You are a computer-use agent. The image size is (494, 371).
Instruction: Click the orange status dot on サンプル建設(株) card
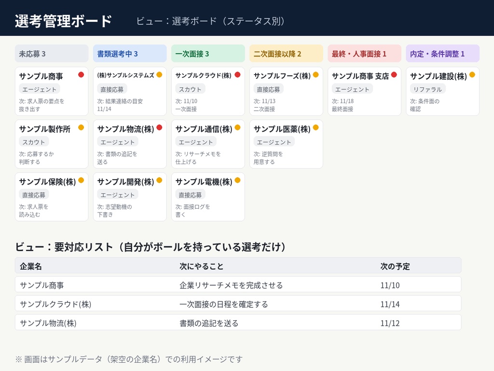click(x=472, y=75)
